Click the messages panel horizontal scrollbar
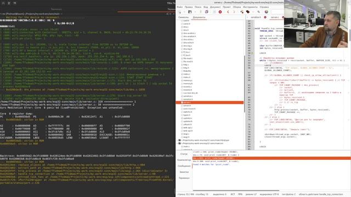 tap(236, 191)
